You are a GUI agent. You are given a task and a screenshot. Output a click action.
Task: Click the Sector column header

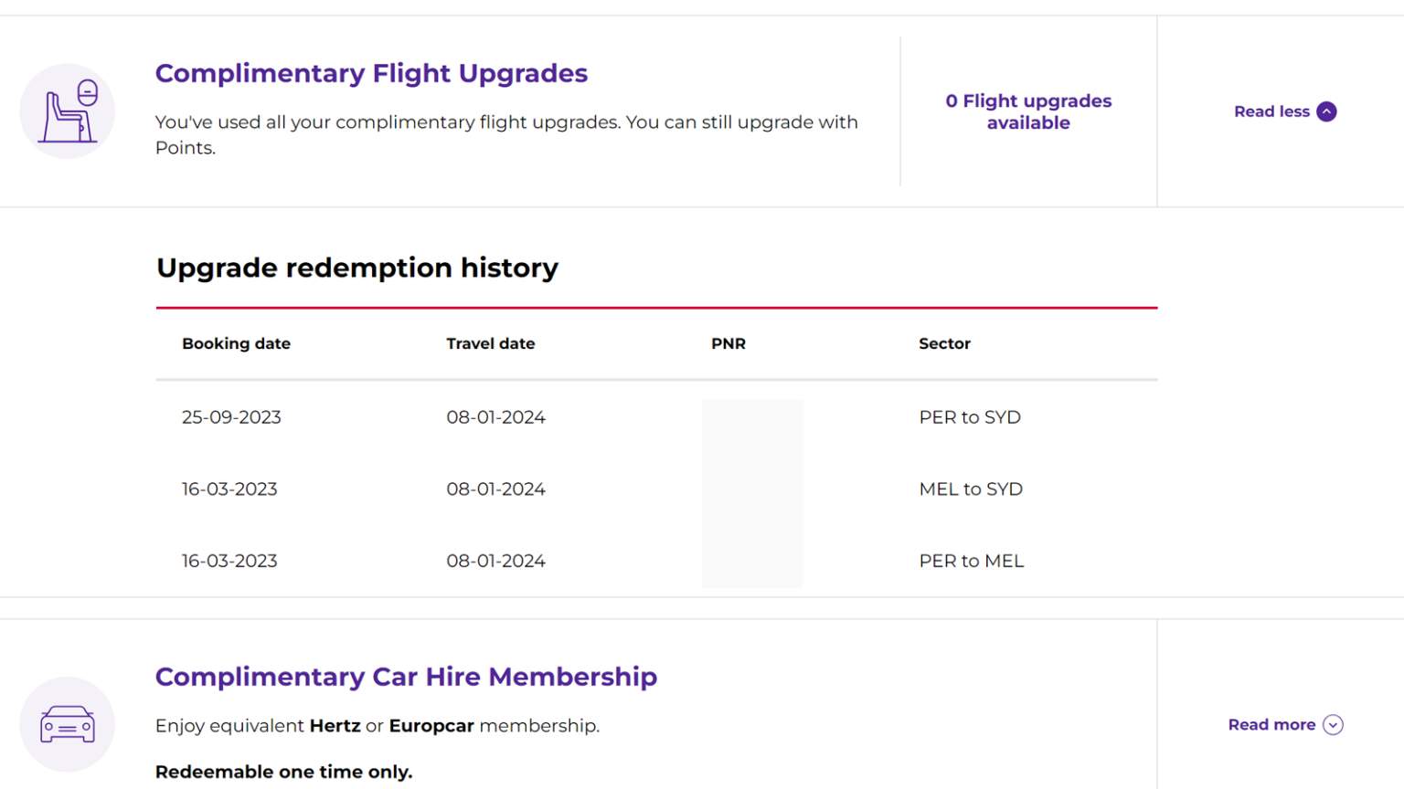point(944,343)
